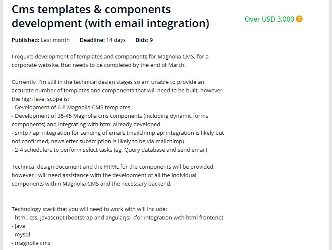Click the "Development of 6-8 Magnolia CMS templates" line

[71, 107]
